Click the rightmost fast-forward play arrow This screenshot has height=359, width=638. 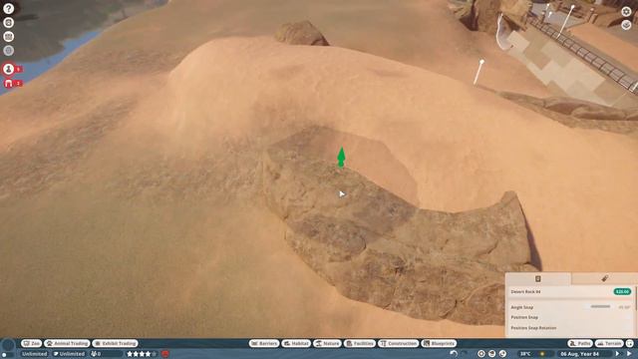[x=629, y=354]
